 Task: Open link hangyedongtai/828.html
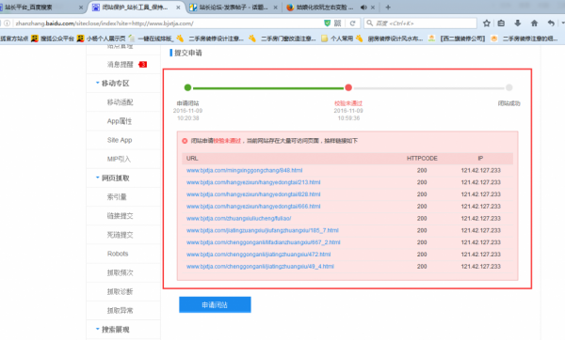[x=253, y=194]
